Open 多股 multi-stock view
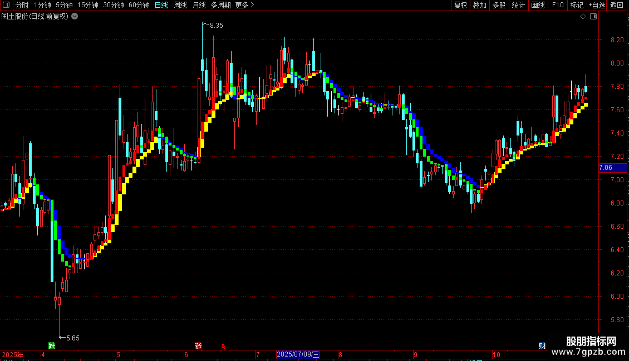 pos(499,5)
